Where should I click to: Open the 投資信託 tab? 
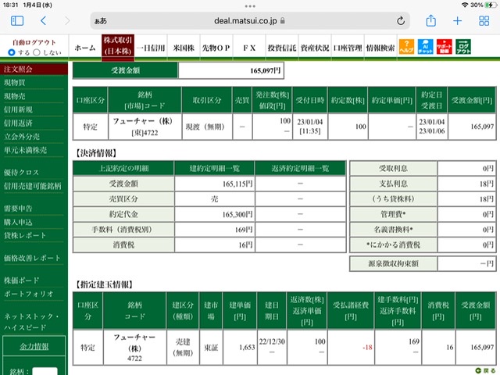[282, 48]
